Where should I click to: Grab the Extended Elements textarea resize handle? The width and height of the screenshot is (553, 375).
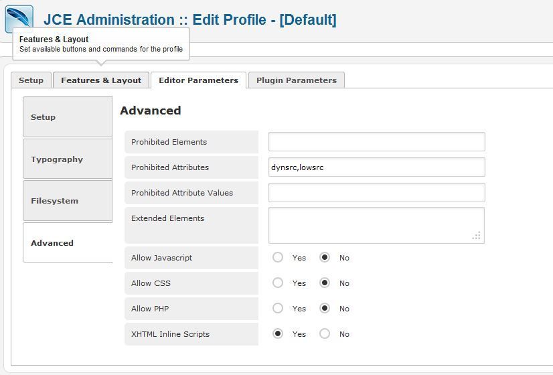(477, 236)
